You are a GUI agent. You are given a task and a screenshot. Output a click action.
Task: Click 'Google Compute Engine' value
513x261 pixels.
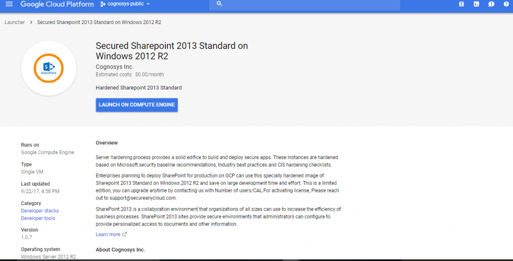click(48, 152)
